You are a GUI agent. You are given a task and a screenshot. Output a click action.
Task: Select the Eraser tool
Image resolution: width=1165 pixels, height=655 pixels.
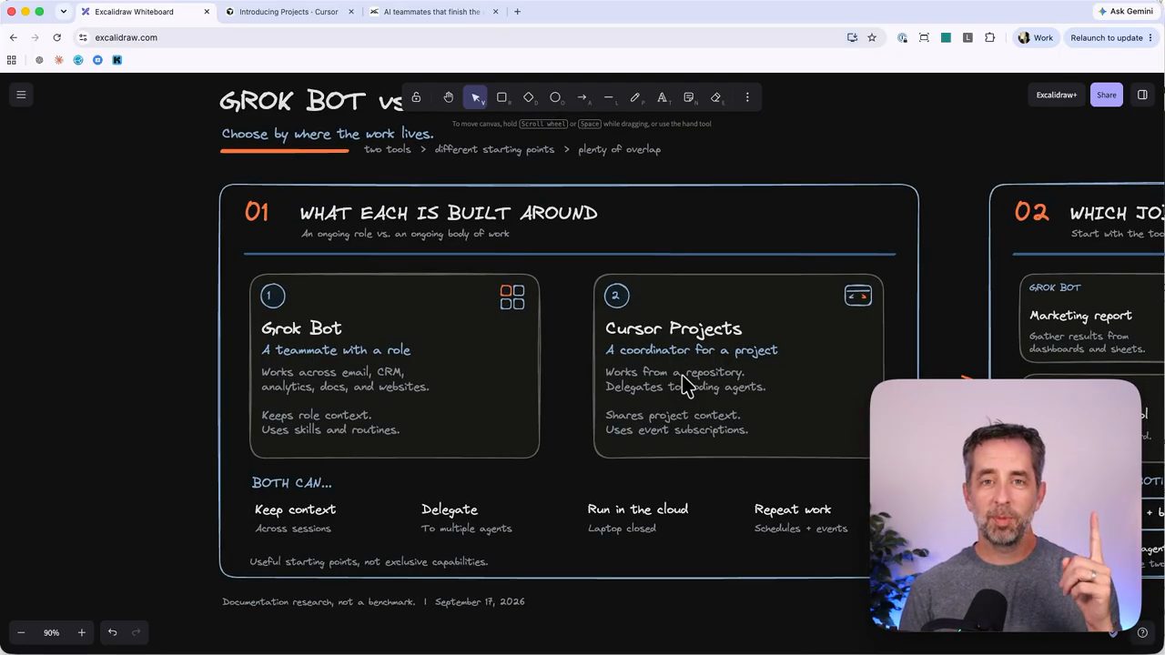click(x=716, y=97)
